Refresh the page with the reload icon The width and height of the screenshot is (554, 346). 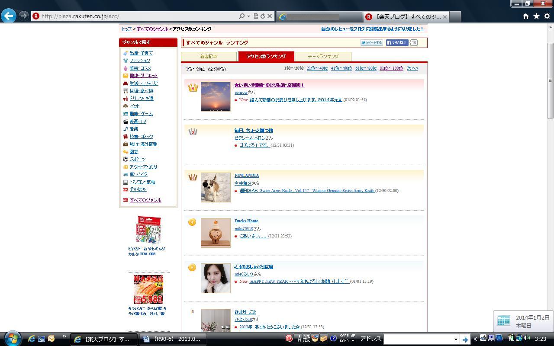262,16
